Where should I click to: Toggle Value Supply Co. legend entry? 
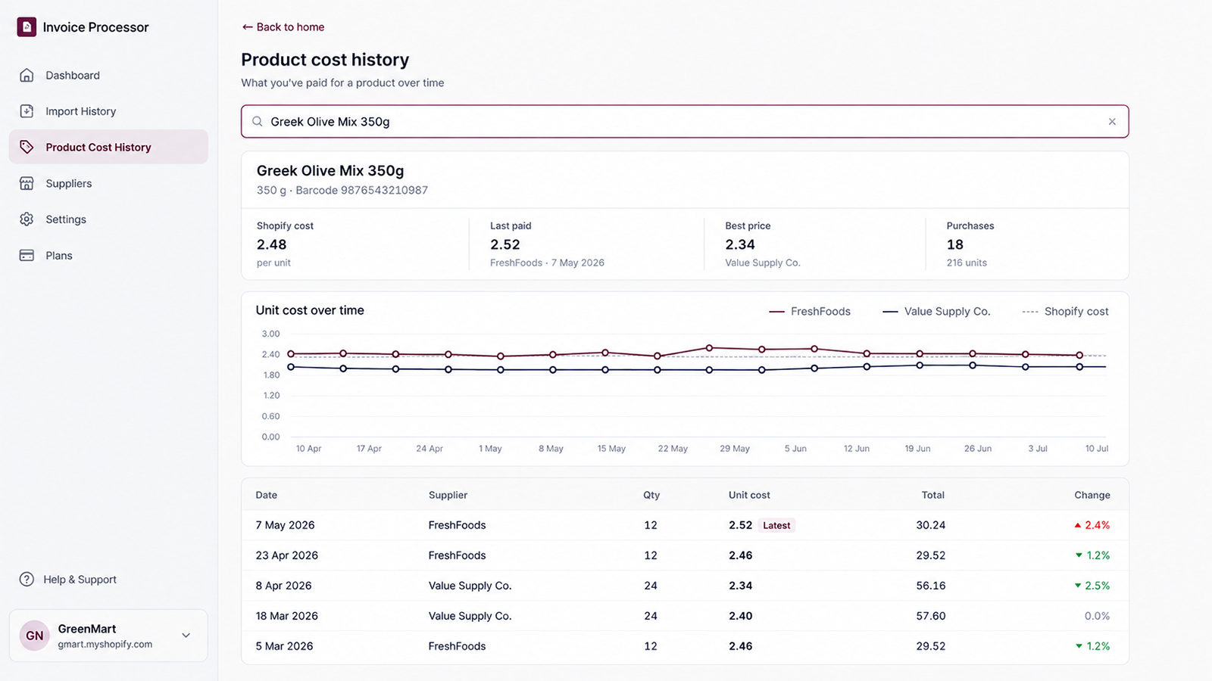936,312
